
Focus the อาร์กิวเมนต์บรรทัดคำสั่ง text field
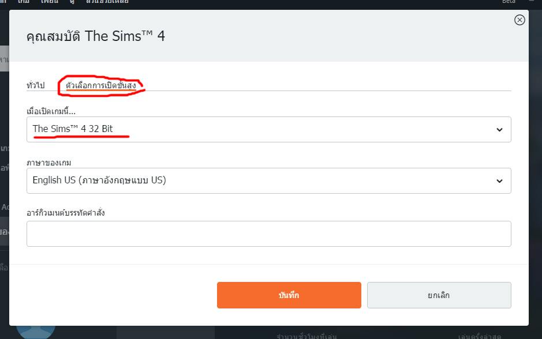268,233
